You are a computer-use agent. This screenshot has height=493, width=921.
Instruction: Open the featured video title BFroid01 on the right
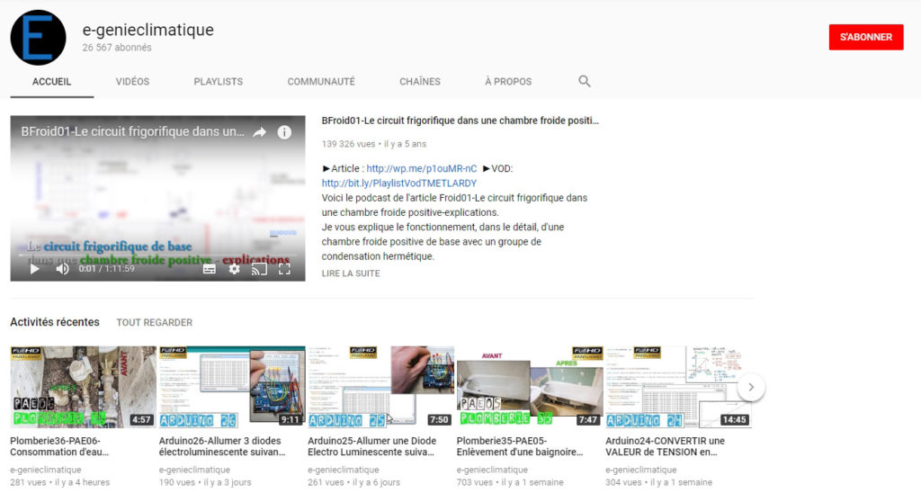click(460, 121)
